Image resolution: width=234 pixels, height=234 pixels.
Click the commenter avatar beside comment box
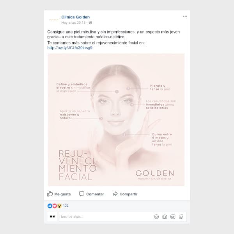[x=52, y=216]
